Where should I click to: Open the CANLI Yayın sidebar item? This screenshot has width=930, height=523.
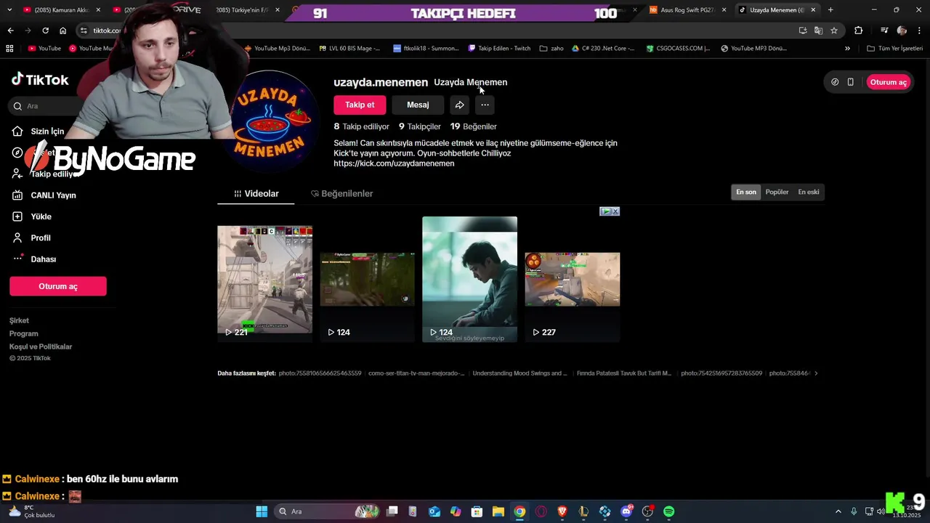(x=44, y=195)
